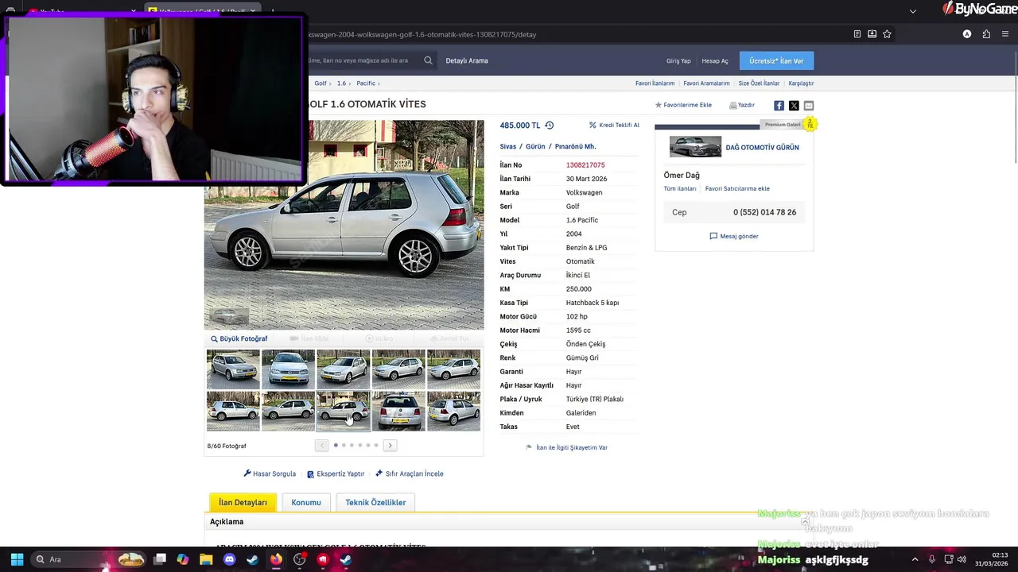
Task: Click Sıfır Araçları İncele link
Action: pyautogui.click(x=409, y=473)
